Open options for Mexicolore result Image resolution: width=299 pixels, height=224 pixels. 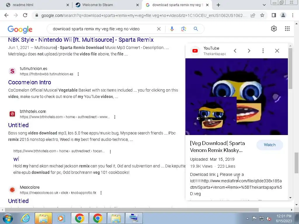pyautogui.click(x=101, y=193)
